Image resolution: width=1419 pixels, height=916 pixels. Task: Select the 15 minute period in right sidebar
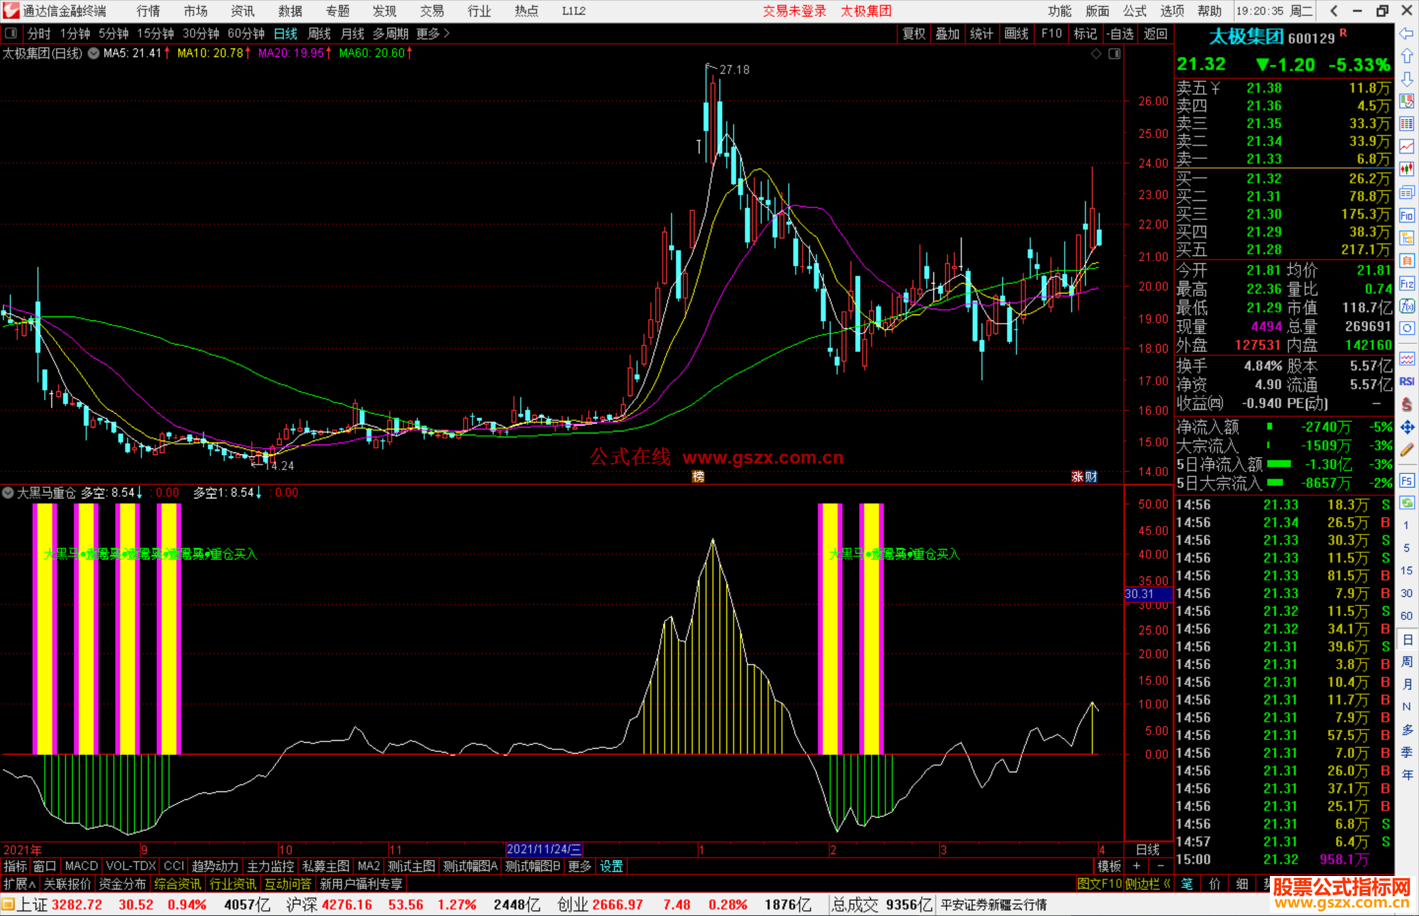(x=1407, y=571)
